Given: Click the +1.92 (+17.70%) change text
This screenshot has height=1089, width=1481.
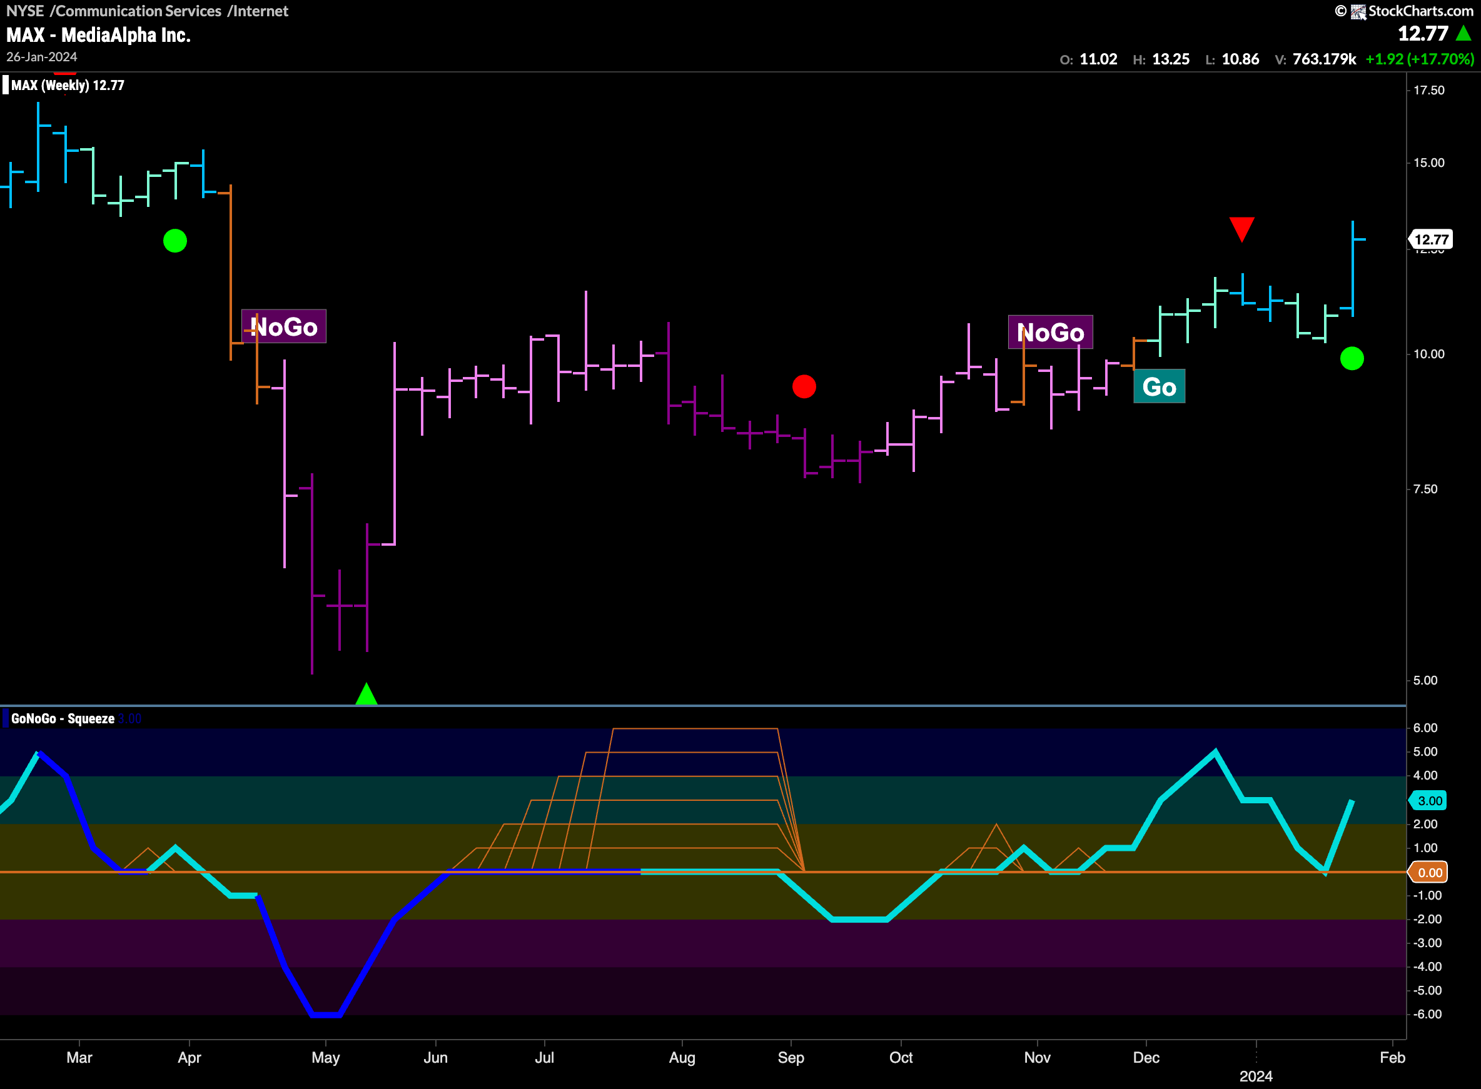Looking at the screenshot, I should pos(1420,59).
